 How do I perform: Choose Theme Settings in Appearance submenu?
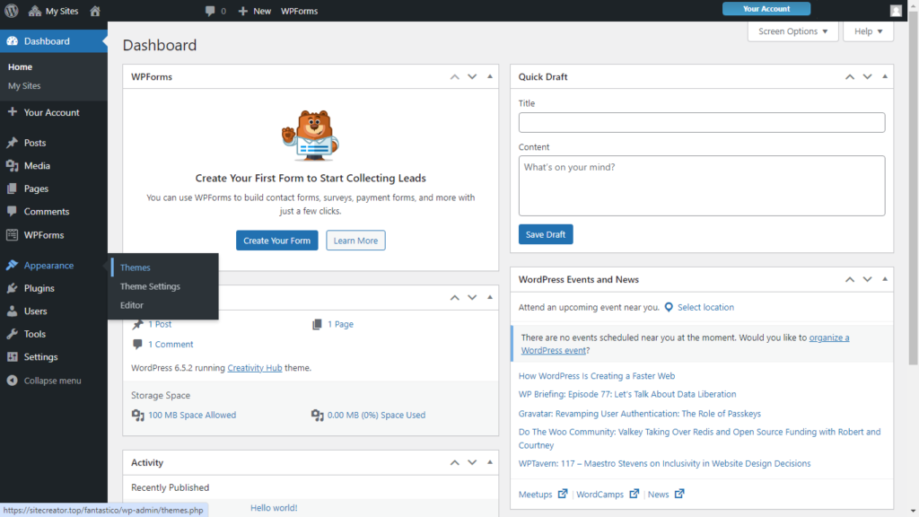point(150,286)
